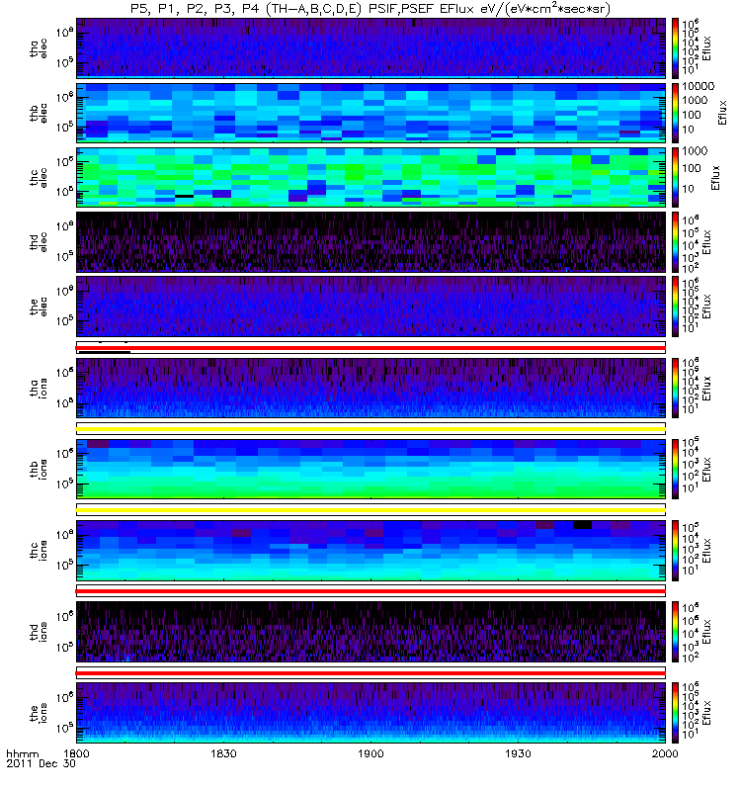Viewport: 741px width, 791px height.
Task: Click the 2000 time tick label
Action: click(x=665, y=753)
